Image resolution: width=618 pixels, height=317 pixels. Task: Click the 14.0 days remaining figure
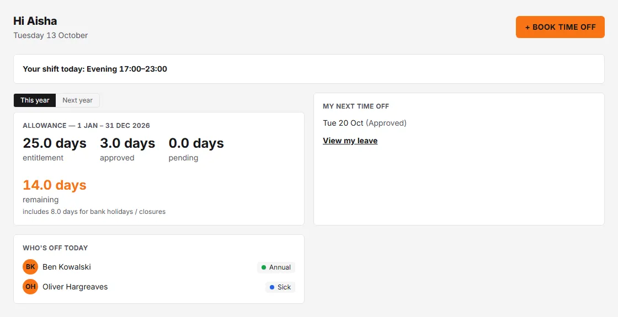55,185
